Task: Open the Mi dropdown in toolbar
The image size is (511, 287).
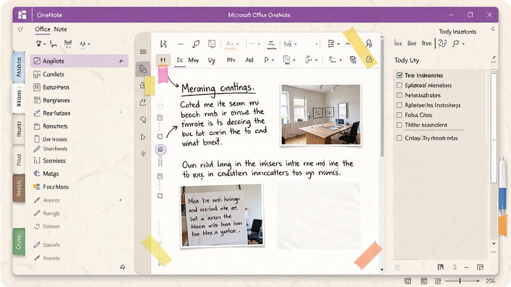Action: point(290,44)
